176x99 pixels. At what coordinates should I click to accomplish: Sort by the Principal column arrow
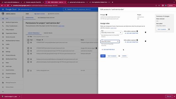(x=42, y=40)
